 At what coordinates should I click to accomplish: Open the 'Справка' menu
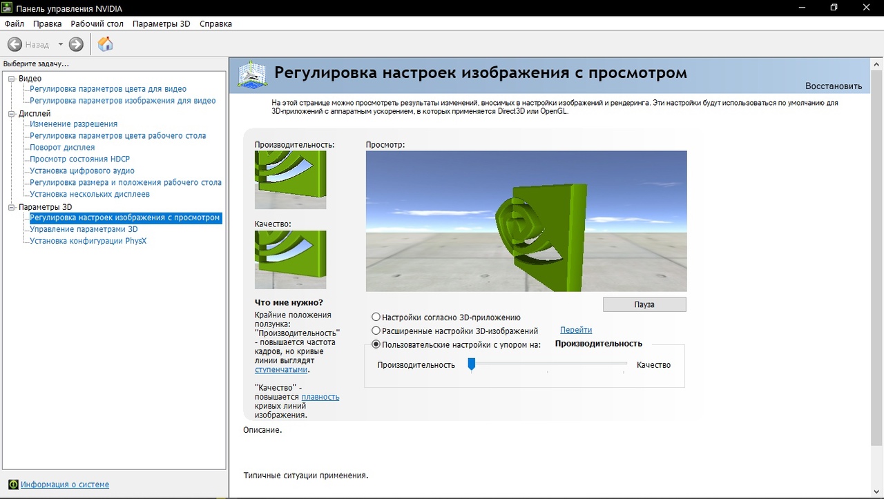pyautogui.click(x=215, y=23)
